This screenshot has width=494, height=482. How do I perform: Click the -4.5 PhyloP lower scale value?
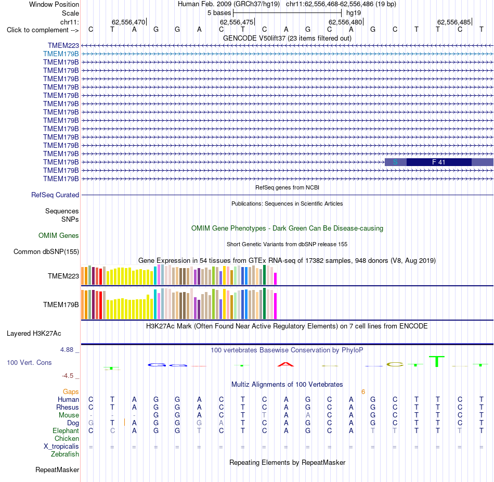(x=68, y=376)
